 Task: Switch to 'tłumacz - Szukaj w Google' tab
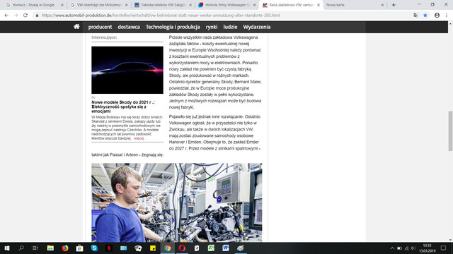point(33,5)
